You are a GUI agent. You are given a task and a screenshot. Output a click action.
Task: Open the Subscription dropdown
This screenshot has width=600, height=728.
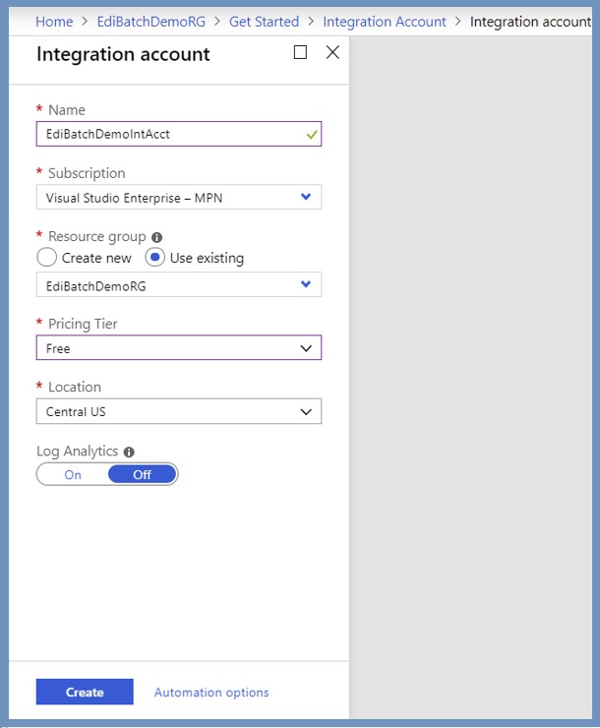(179, 198)
